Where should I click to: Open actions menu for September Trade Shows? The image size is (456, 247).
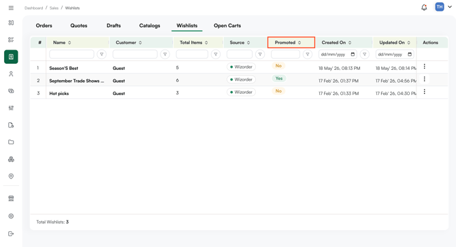(x=424, y=79)
